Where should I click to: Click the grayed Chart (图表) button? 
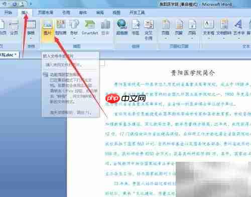pos(105,28)
